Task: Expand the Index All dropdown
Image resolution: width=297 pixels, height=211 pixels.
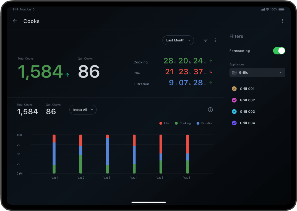Action: (83, 110)
